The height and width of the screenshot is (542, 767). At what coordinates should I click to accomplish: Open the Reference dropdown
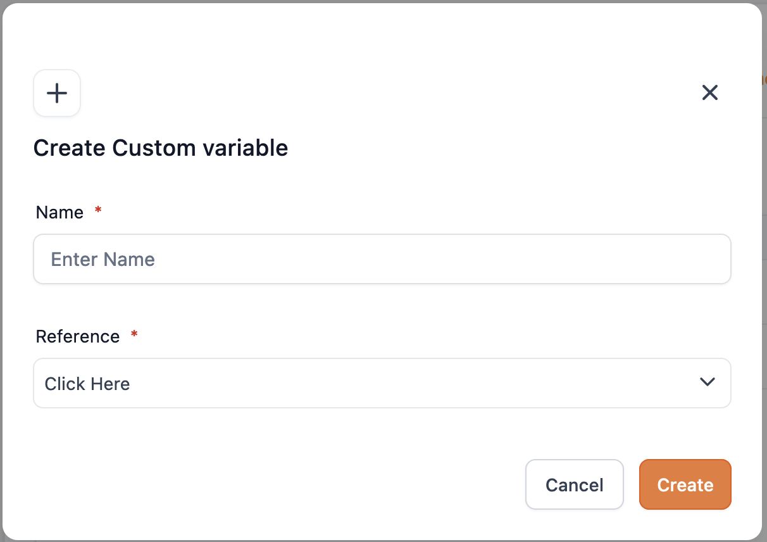tap(382, 384)
